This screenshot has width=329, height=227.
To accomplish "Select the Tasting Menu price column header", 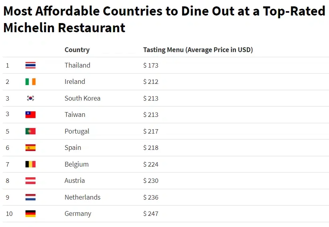I will pyautogui.click(x=198, y=50).
